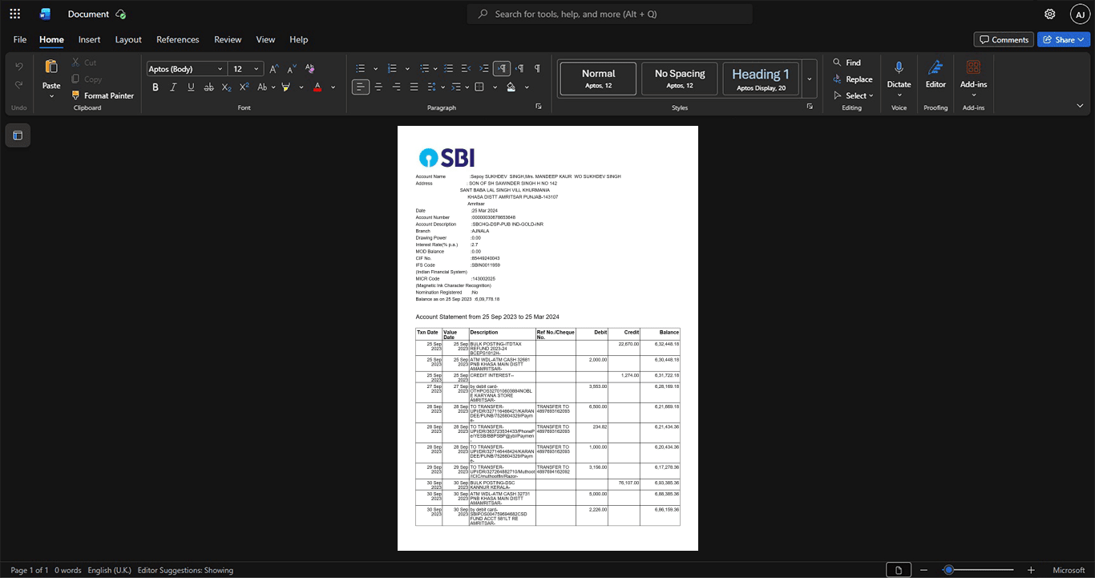This screenshot has height=578, width=1095.
Task: Decrease font size with Shrink Font
Action: 292,69
